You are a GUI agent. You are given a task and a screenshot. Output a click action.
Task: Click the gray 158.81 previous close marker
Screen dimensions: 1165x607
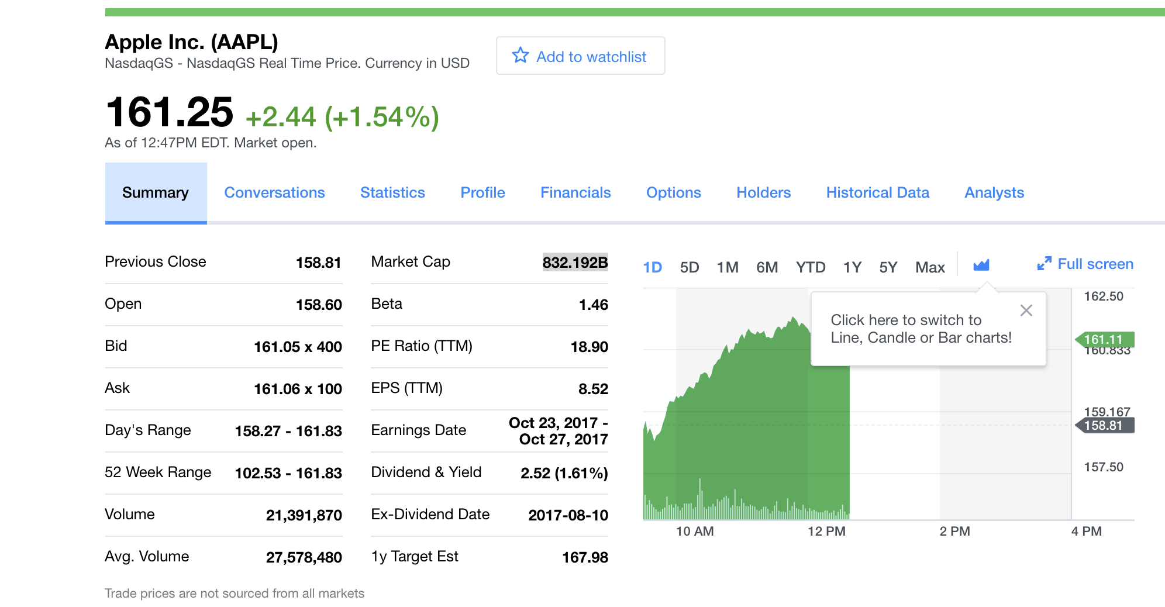[x=1104, y=425]
